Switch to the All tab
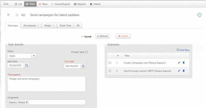 78,26
